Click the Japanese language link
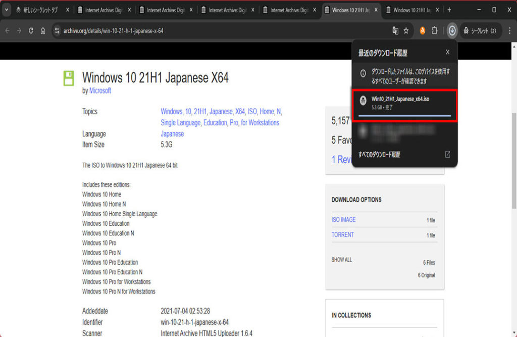517x337 pixels. pyautogui.click(x=172, y=134)
